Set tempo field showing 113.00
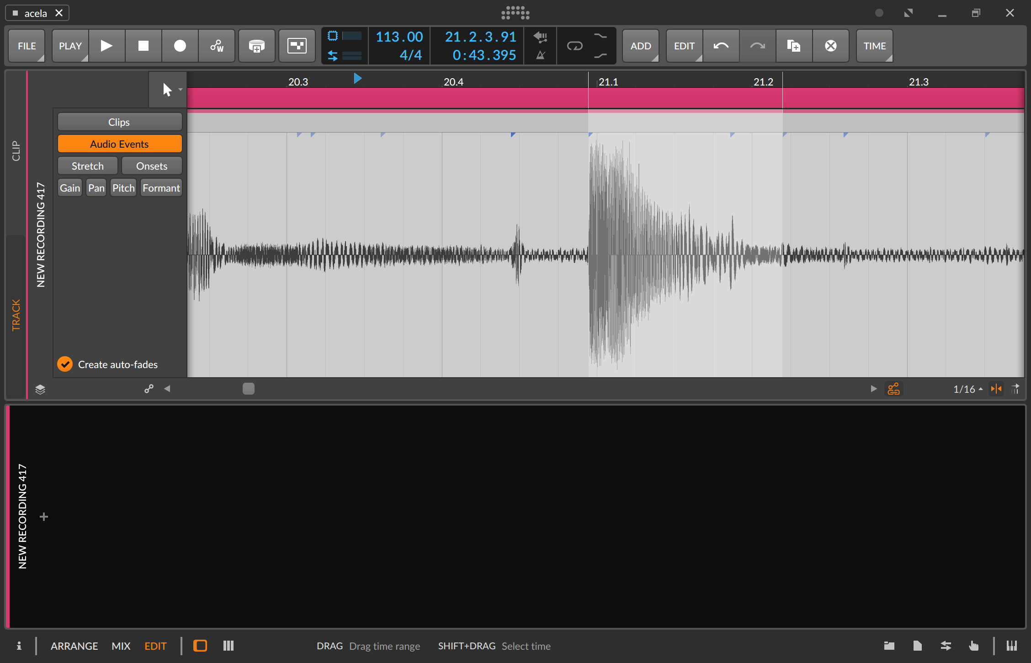The width and height of the screenshot is (1031, 663). (399, 37)
